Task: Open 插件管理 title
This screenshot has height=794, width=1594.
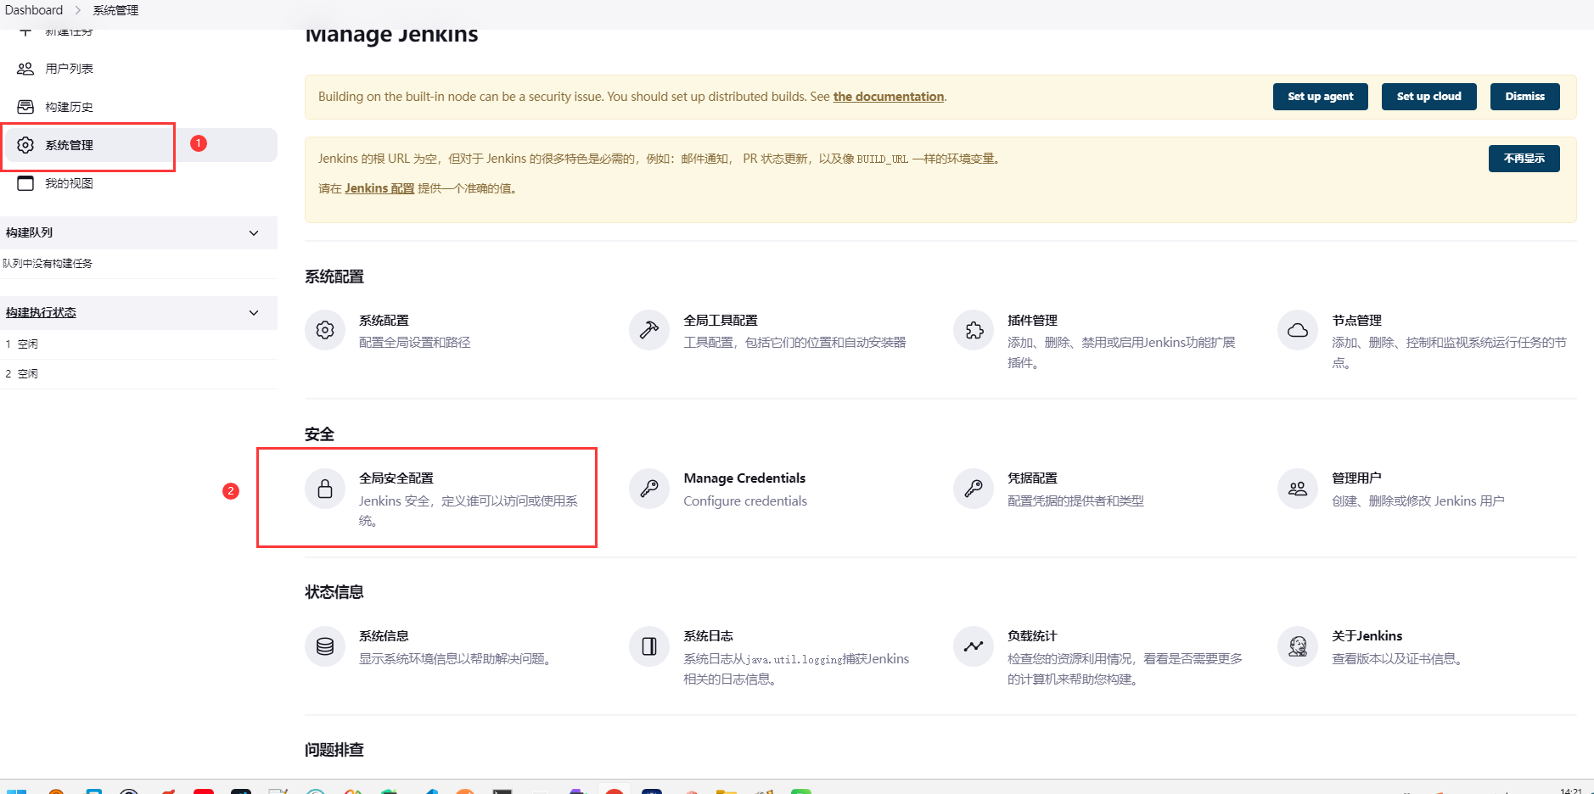Action: (1032, 321)
